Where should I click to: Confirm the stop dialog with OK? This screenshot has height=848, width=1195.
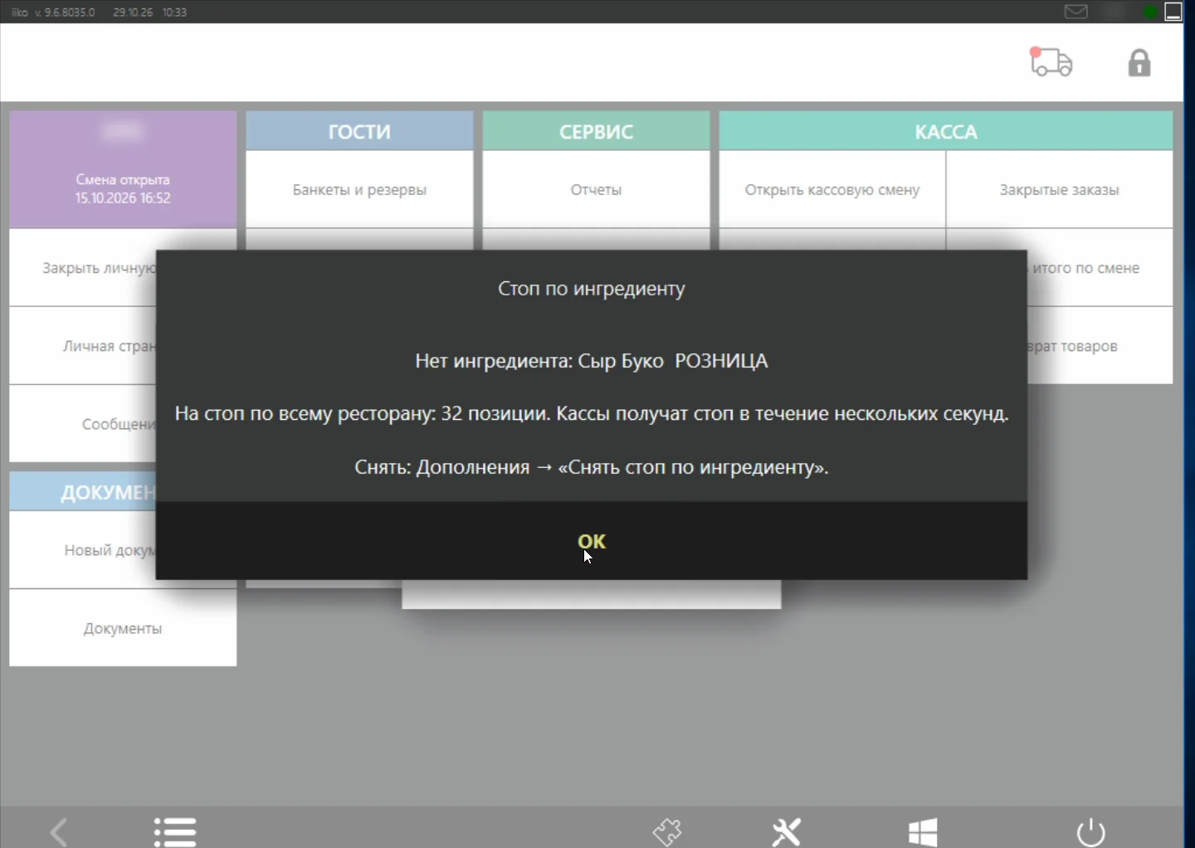point(592,541)
